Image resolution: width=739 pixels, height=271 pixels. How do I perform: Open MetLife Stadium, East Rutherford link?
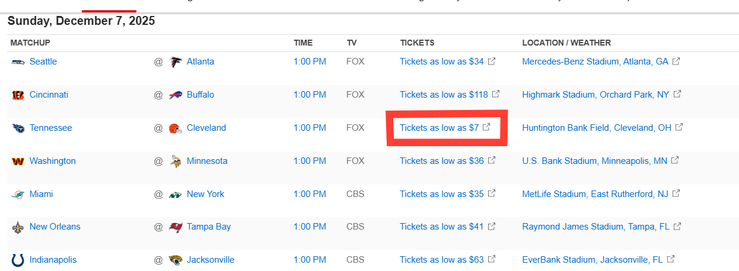pyautogui.click(x=595, y=194)
